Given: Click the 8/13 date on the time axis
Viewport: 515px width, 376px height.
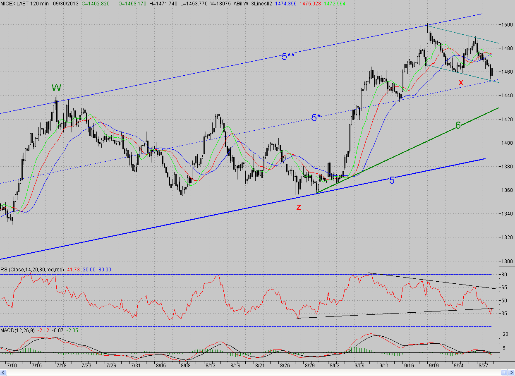Looking at the screenshot, I should [x=211, y=366].
